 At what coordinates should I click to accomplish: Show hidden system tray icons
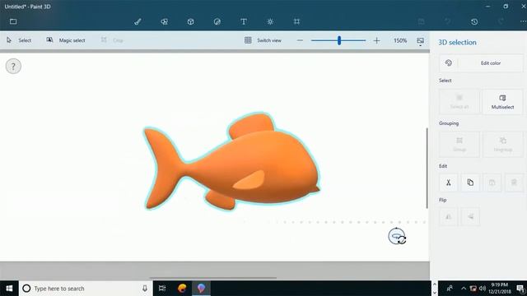click(x=464, y=289)
